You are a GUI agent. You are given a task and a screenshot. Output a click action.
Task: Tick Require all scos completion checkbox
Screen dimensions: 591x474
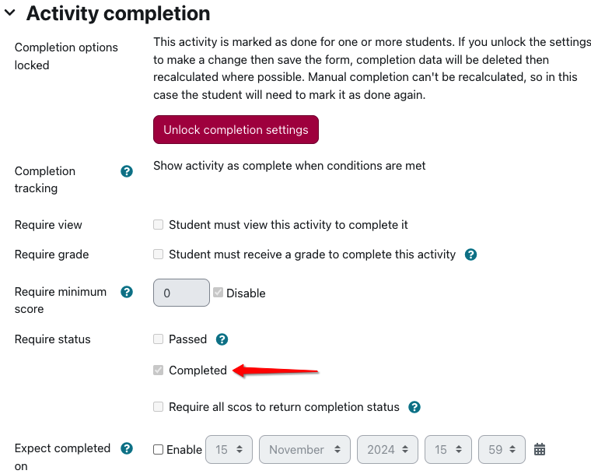tap(159, 407)
